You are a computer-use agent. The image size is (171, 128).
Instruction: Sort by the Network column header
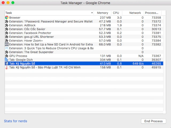(x=135, y=13)
